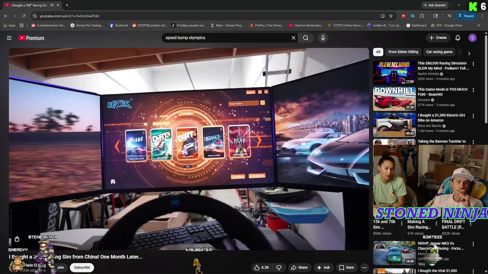Viewport: 488px width, 274px height.
Task: Select Car racing game chip
Action: 439,52
